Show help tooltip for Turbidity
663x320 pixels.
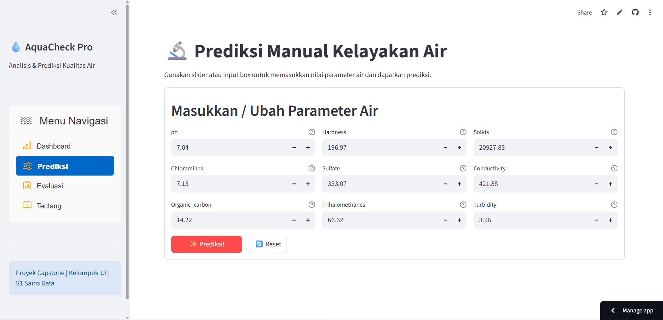coord(614,205)
